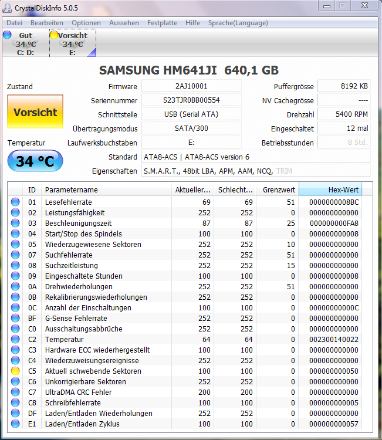382x440 pixels.
Task: Minimize the CrystalDiskInfo window
Action: (x=327, y=6)
